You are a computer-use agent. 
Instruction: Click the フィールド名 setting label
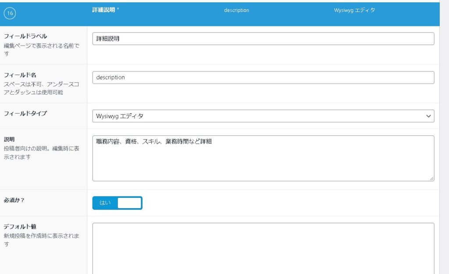[20, 75]
